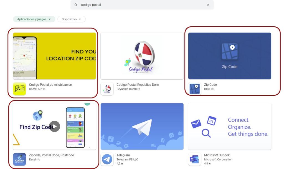The height and width of the screenshot is (169, 284).
Task: Expand the 'Aplicaciones y juegos' filter dropdown
Action: tap(34, 19)
